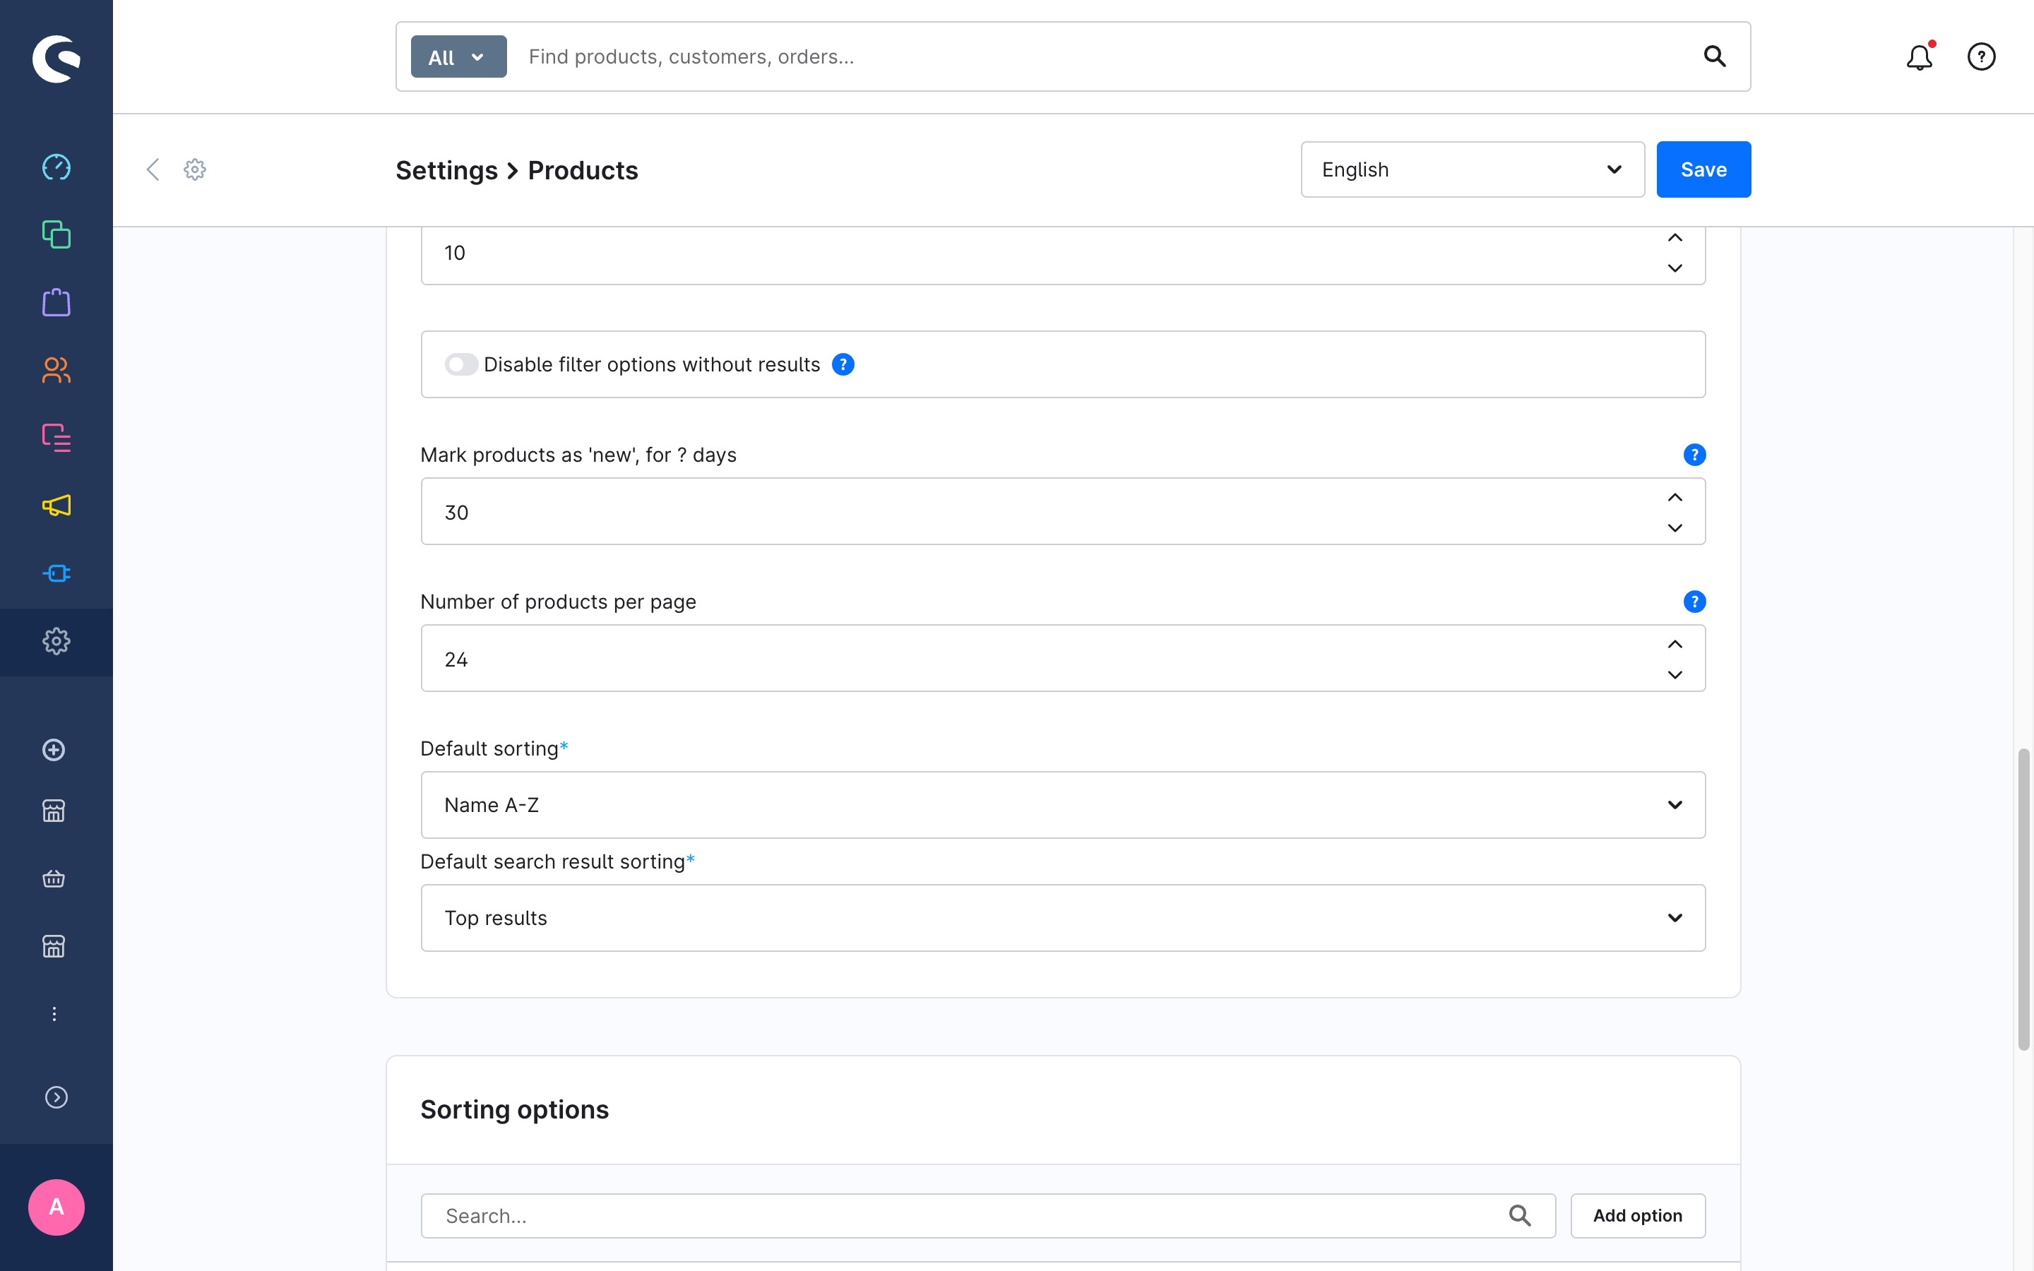Open the Orders shopping bag icon
Image resolution: width=2034 pixels, height=1271 pixels.
click(56, 303)
